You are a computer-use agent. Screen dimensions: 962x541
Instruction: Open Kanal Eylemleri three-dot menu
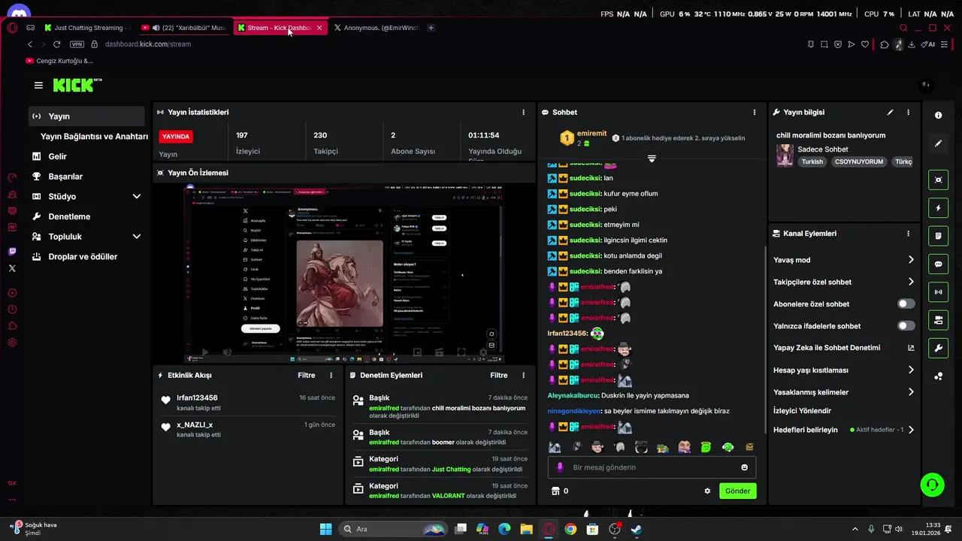[908, 234]
